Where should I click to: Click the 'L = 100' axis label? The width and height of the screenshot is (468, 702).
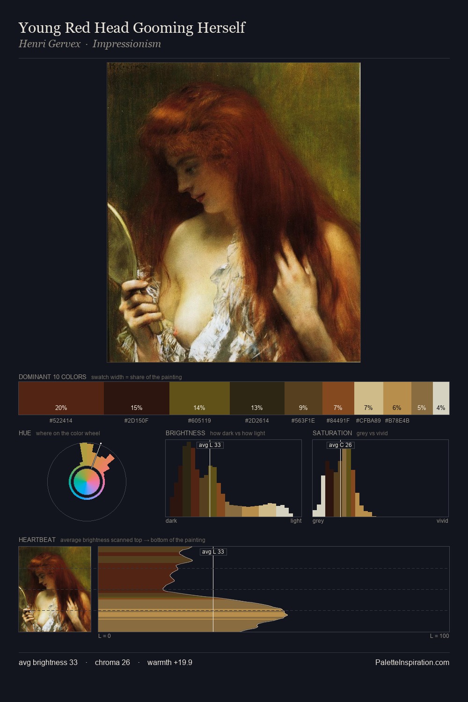pyautogui.click(x=439, y=636)
